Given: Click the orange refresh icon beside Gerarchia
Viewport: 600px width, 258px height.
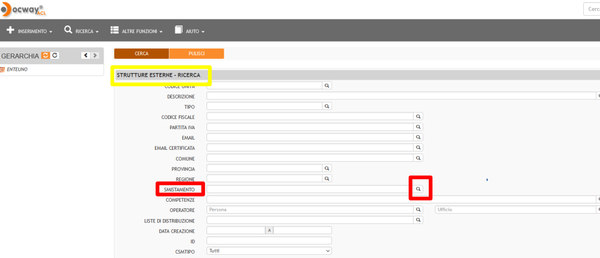Looking at the screenshot, I should coord(46,56).
